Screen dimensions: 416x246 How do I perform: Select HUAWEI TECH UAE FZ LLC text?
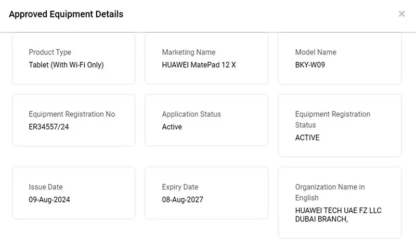pyautogui.click(x=339, y=211)
